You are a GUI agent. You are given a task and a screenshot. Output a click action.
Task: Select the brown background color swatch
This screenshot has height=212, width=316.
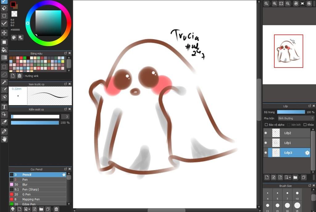point(17,7)
